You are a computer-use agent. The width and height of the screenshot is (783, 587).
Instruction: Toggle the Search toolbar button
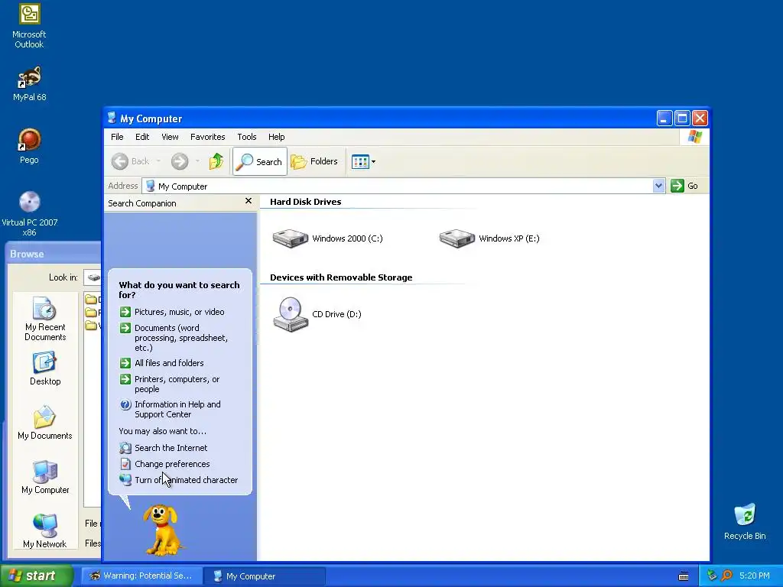click(x=260, y=161)
